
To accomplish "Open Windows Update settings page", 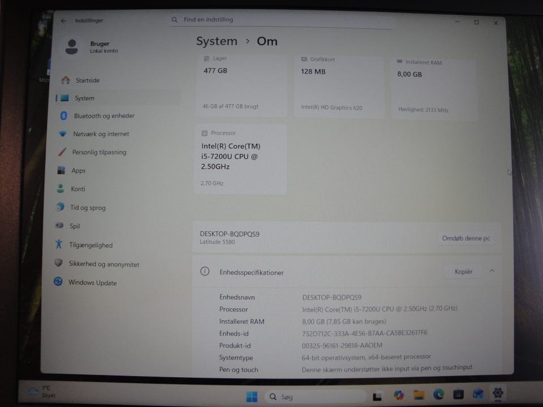I will click(92, 283).
